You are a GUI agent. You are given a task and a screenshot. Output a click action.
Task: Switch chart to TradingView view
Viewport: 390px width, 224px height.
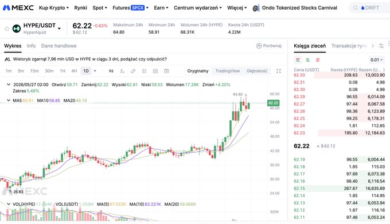(228, 71)
